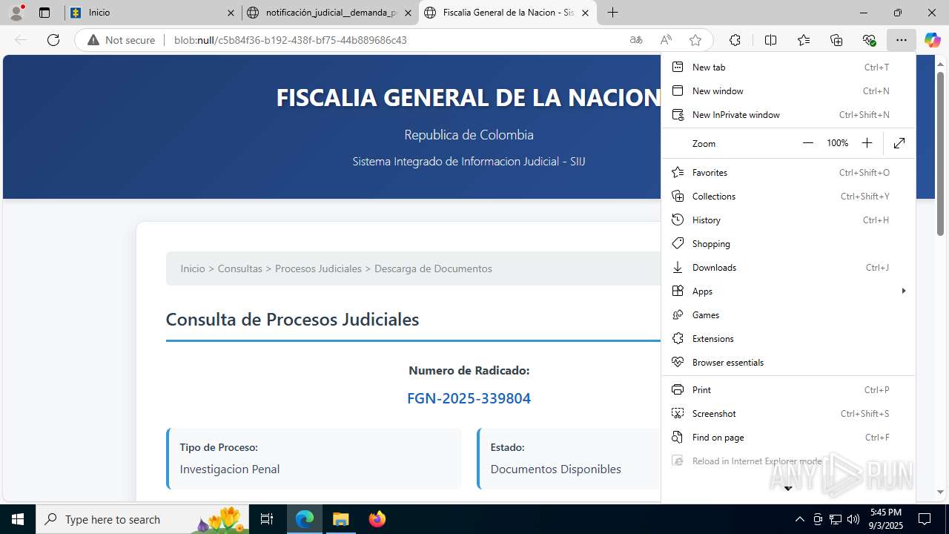Viewport: 949px width, 534px height.
Task: Open the Copilot icon
Action: coord(932,40)
